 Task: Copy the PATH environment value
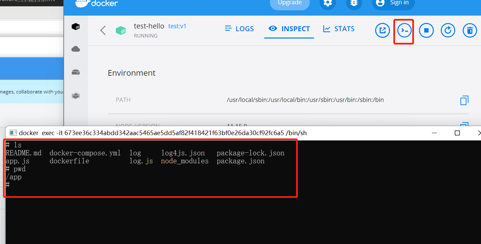click(x=464, y=100)
